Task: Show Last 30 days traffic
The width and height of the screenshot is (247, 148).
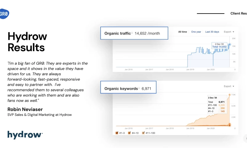Action: 212,32
